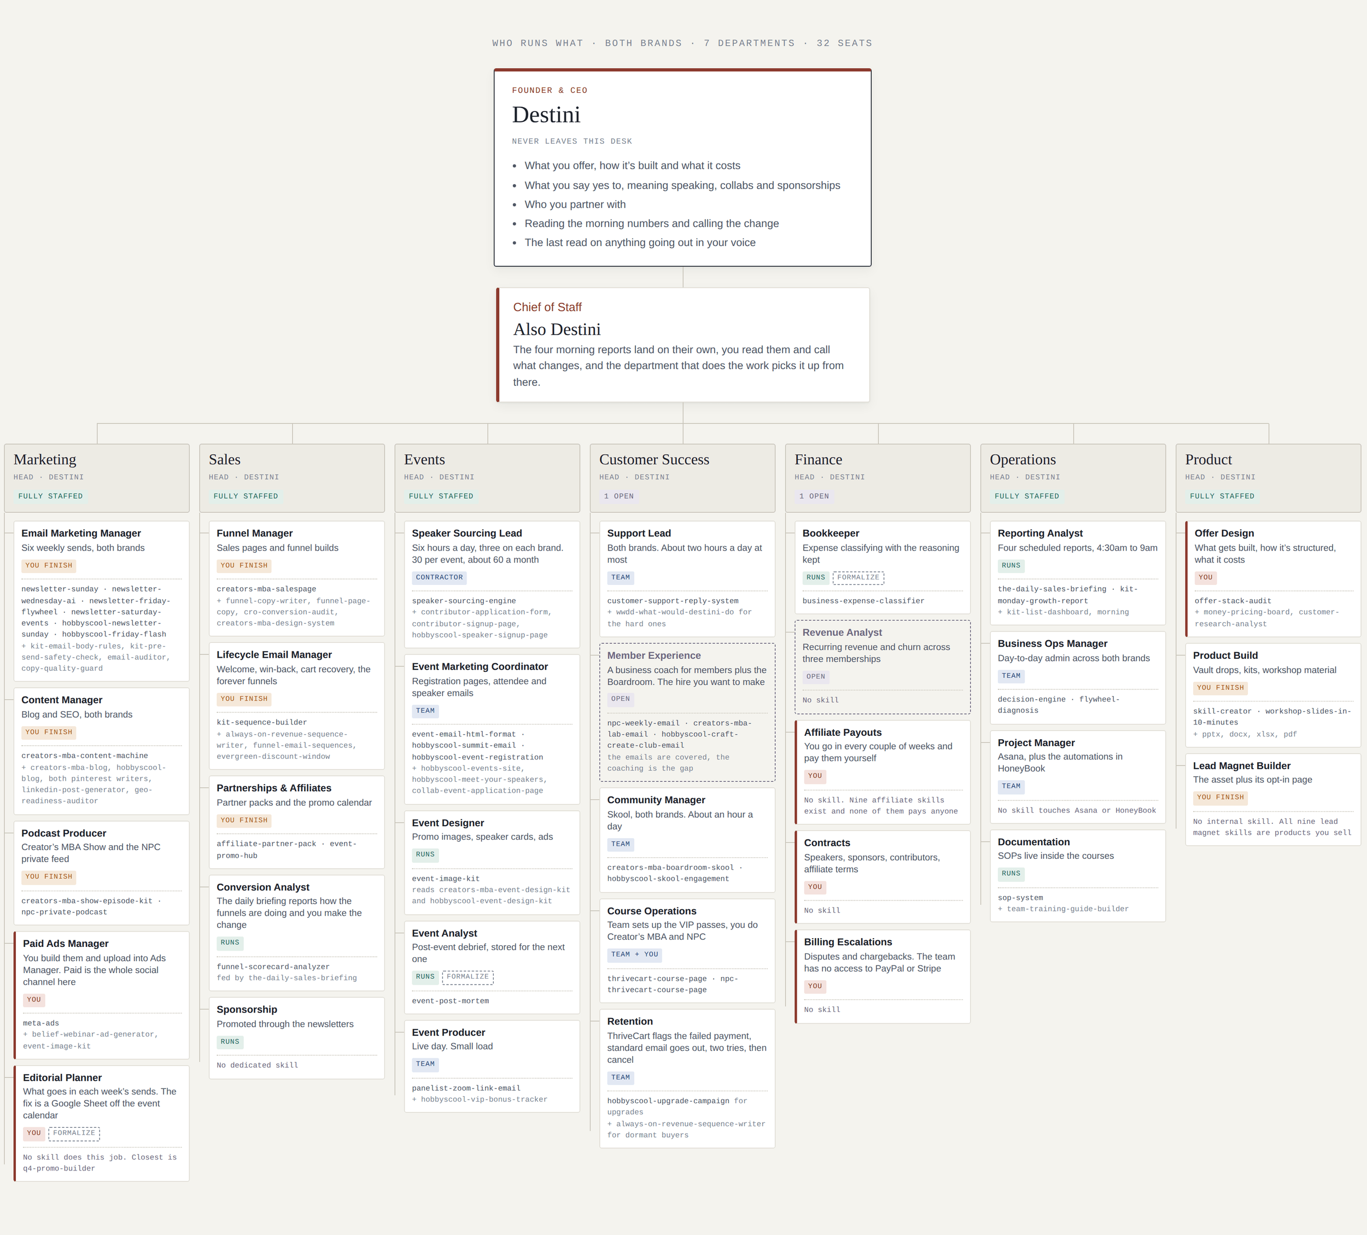Select the Event Marketing Coordinator title
This screenshot has height=1235, width=1367.
480,667
